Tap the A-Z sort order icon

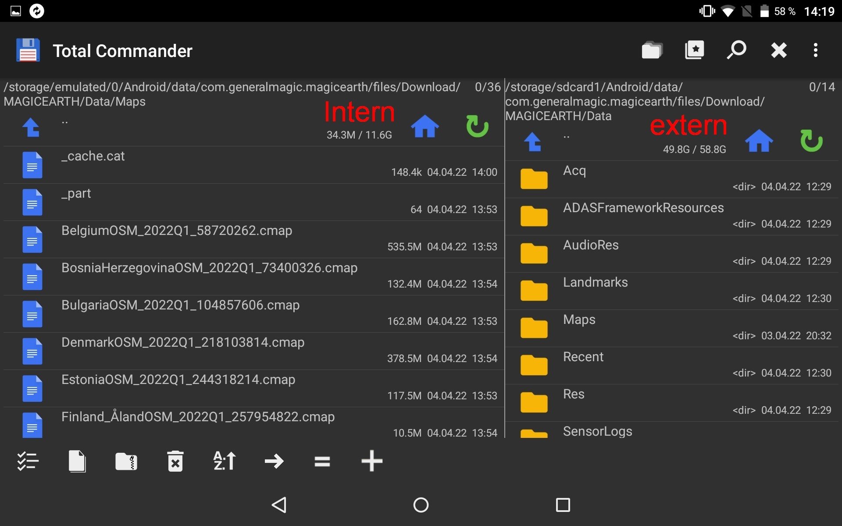tap(225, 461)
